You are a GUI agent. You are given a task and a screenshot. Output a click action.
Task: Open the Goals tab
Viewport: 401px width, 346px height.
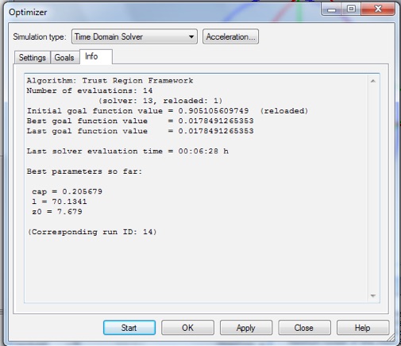point(64,57)
